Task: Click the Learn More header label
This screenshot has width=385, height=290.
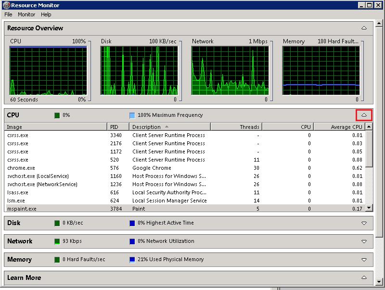Action: [24, 277]
